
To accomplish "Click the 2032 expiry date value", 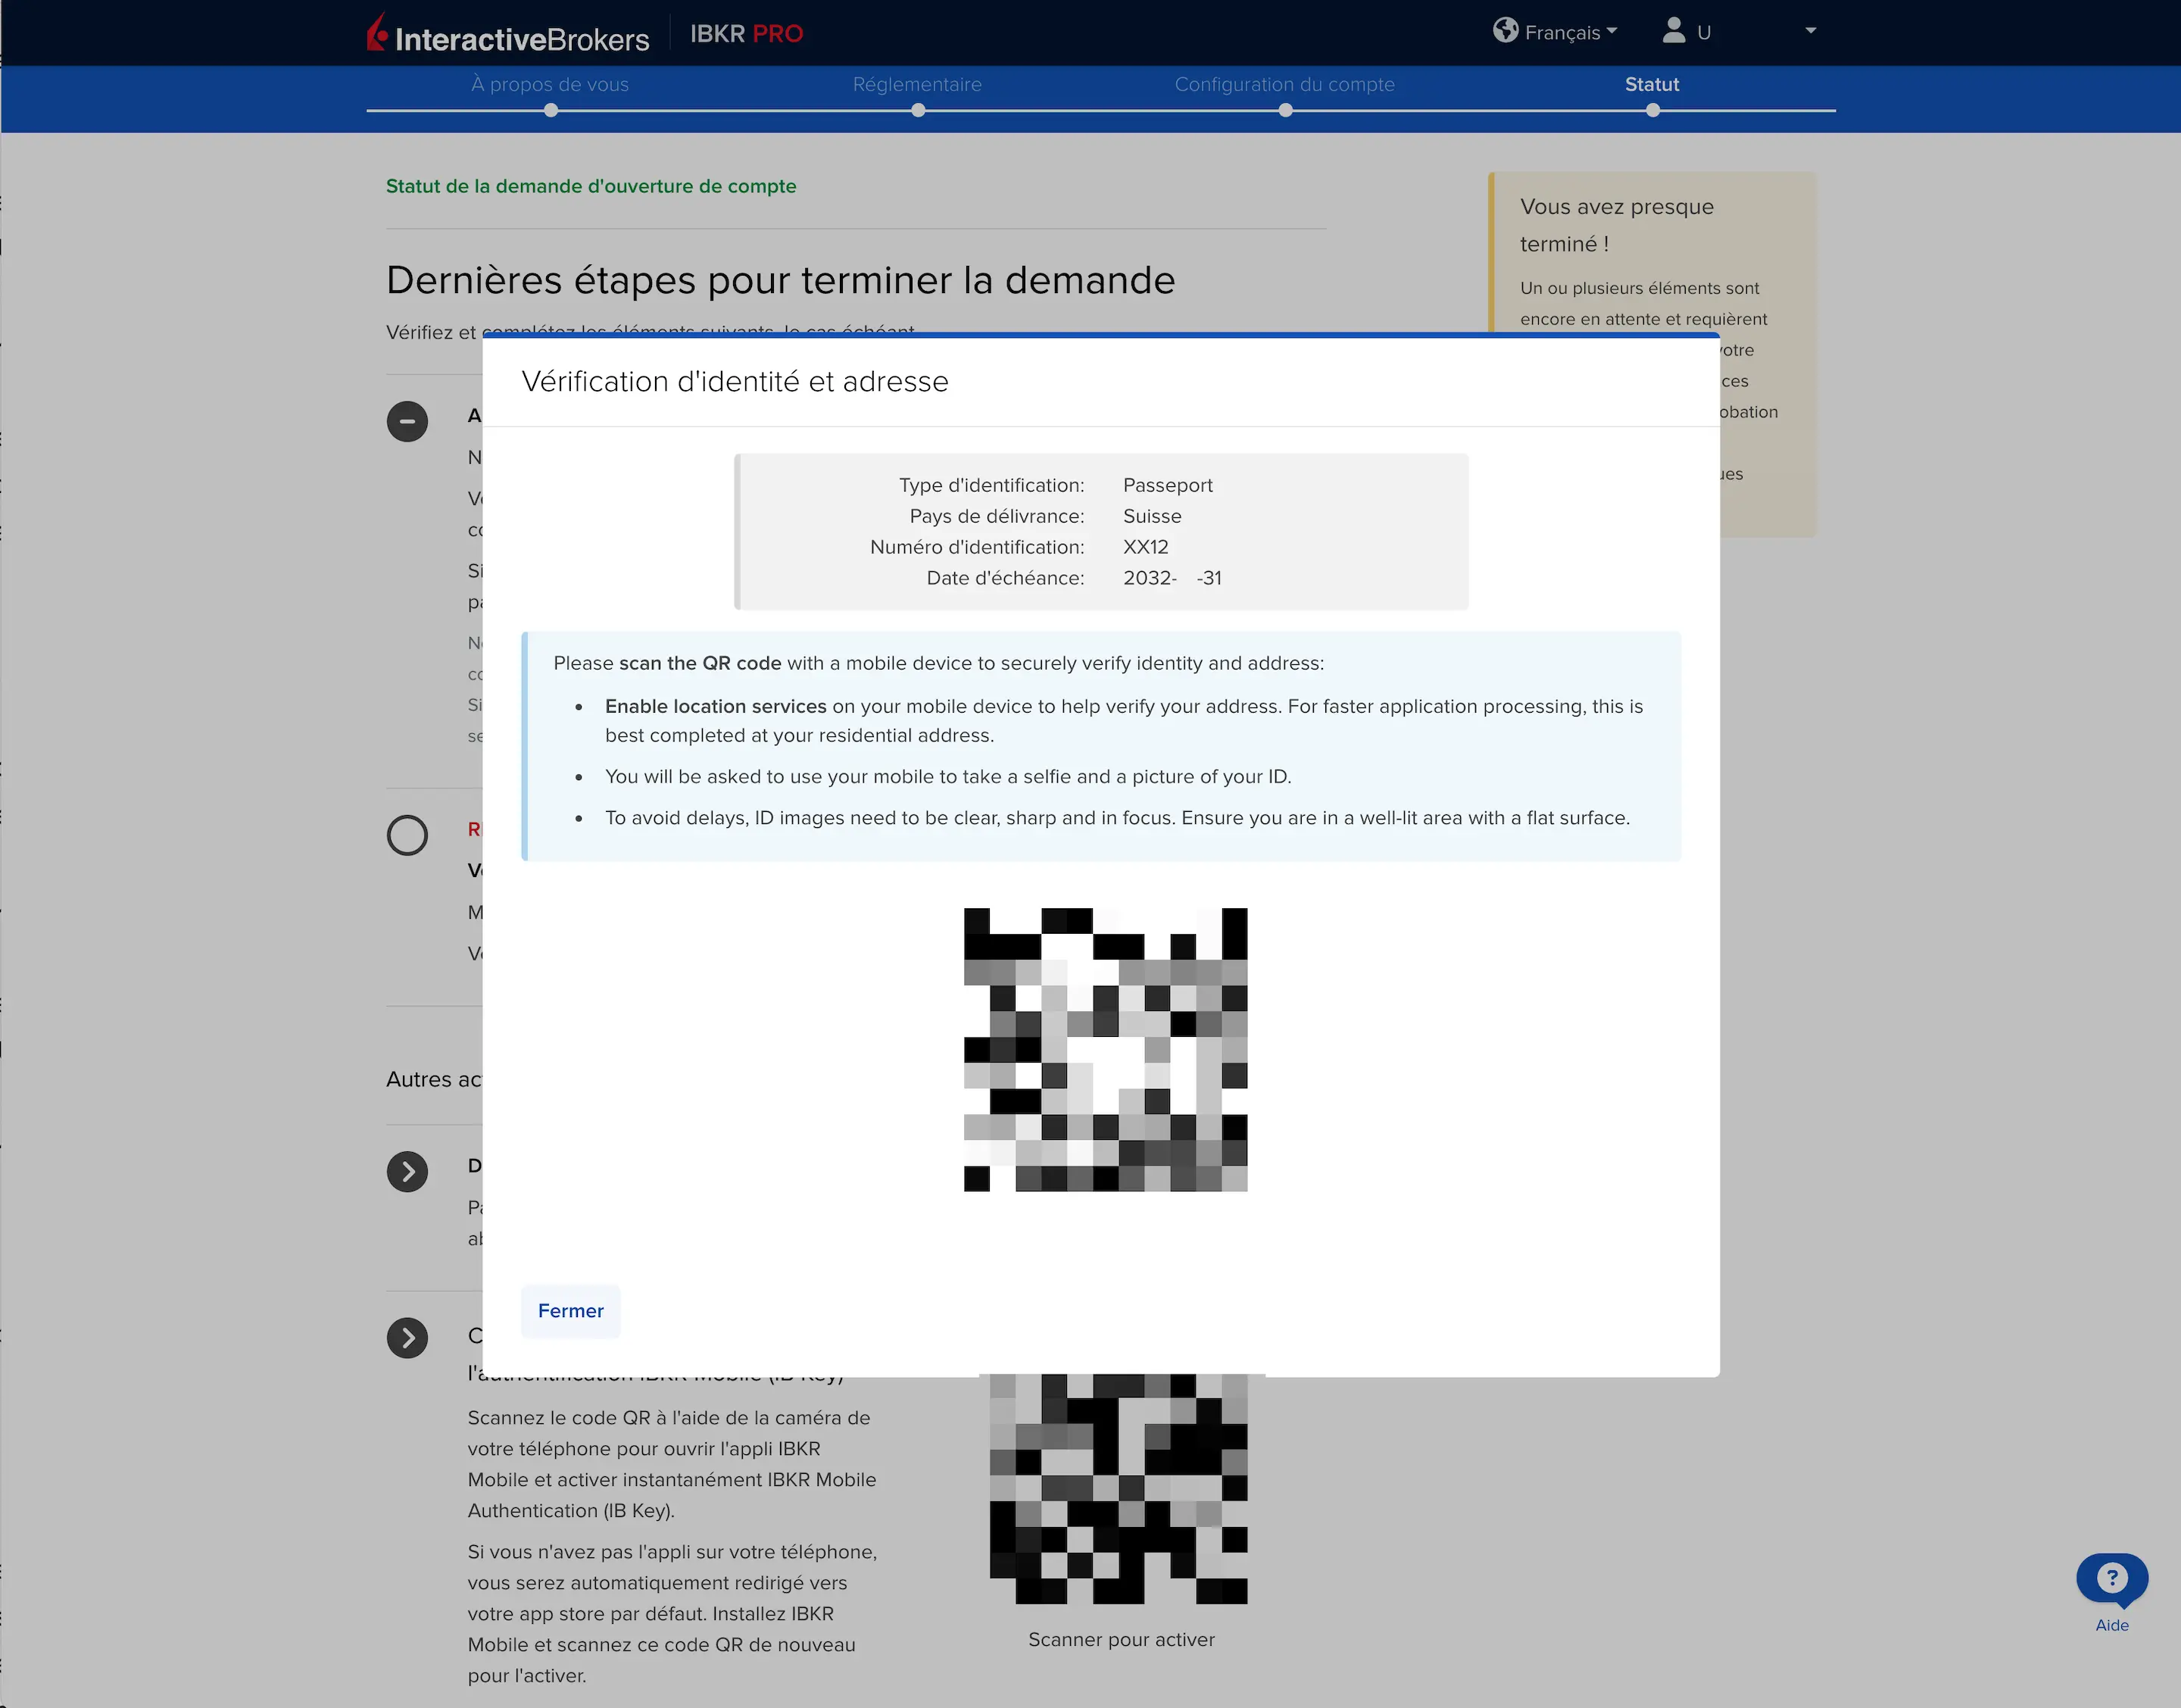I will pyautogui.click(x=1172, y=578).
